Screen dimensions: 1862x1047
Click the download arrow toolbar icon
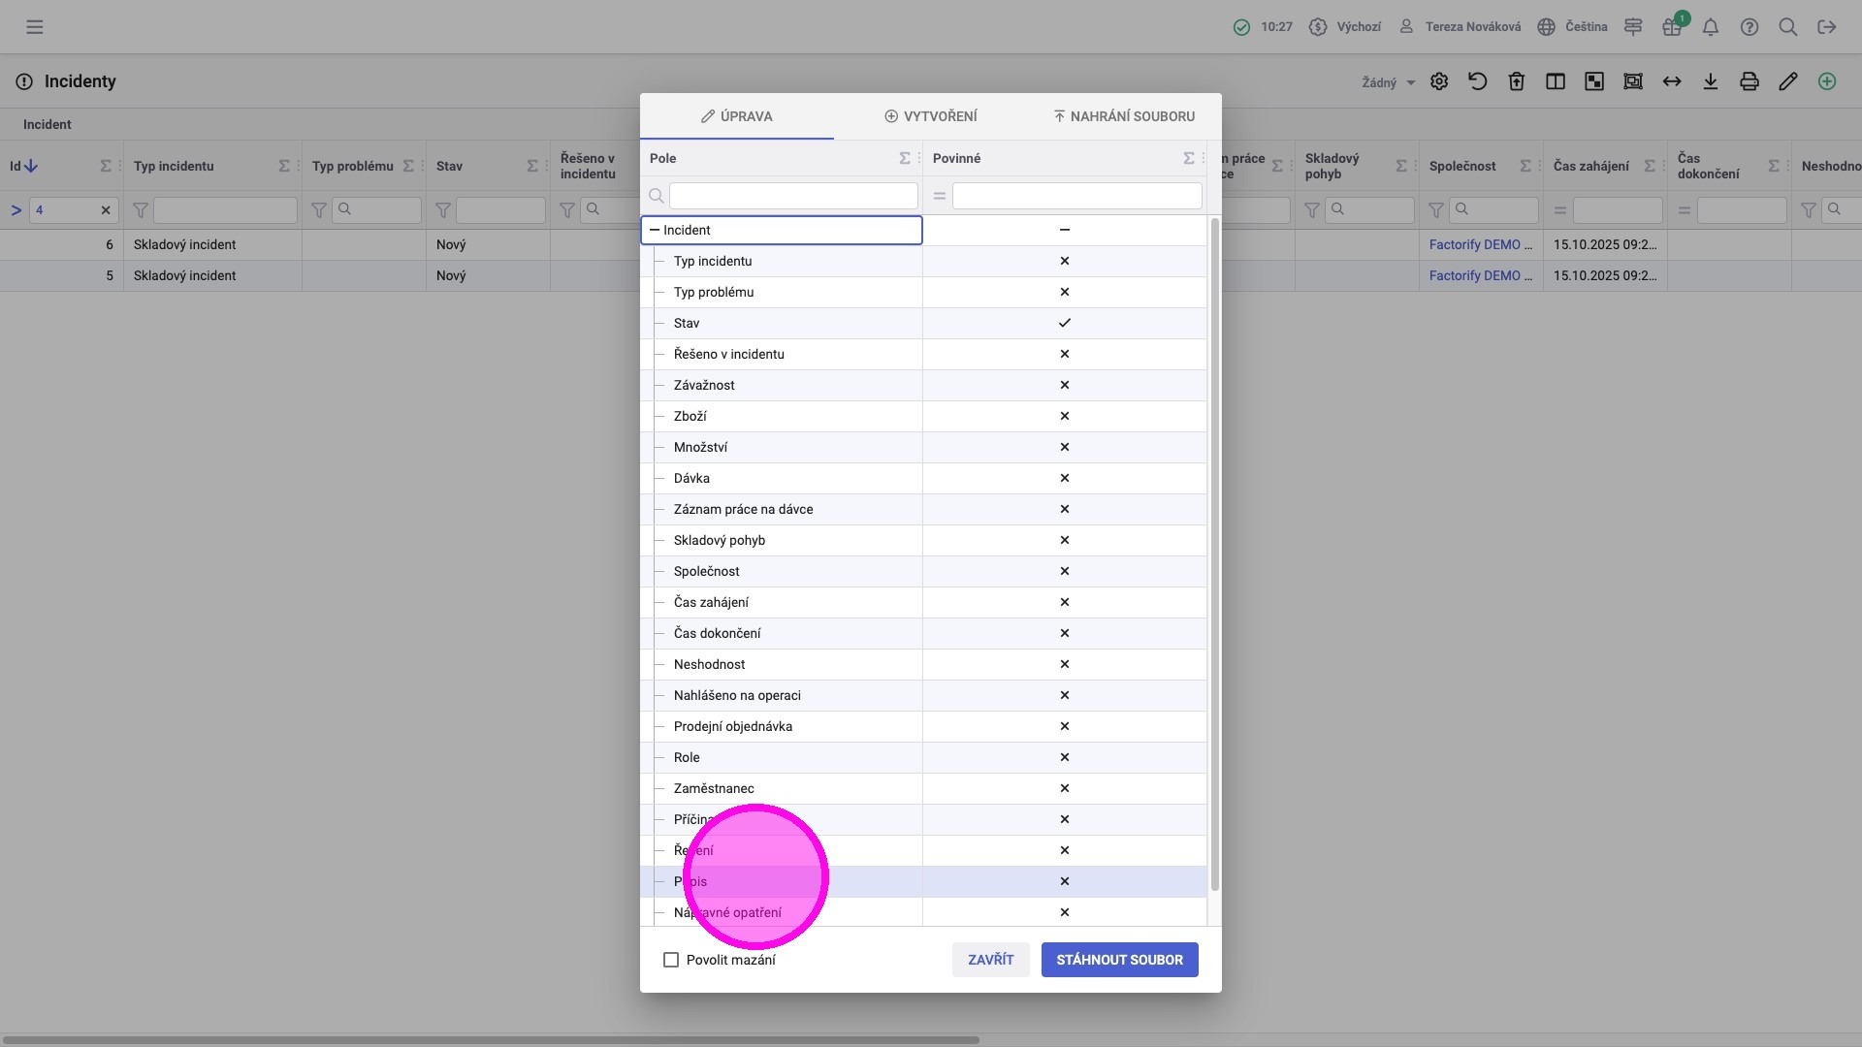click(1711, 81)
